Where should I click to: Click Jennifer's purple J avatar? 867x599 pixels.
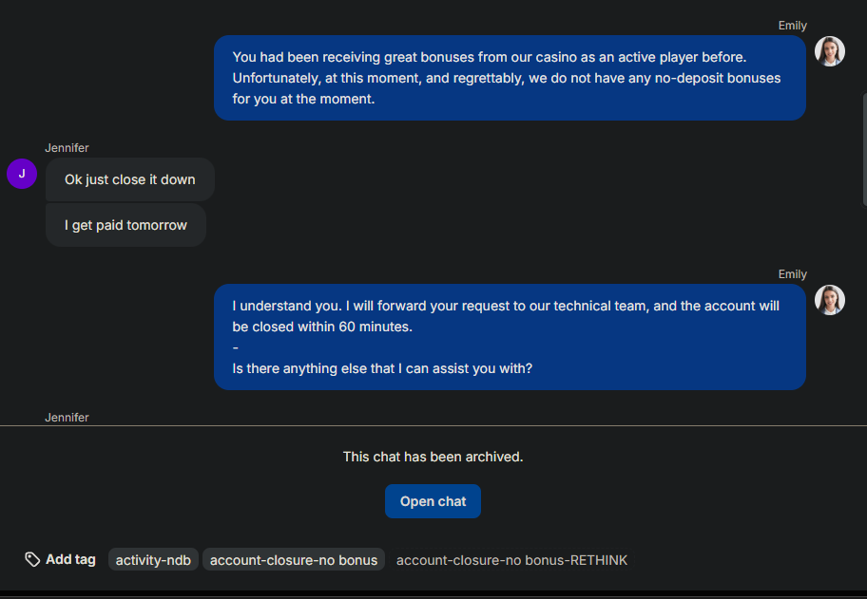(22, 174)
